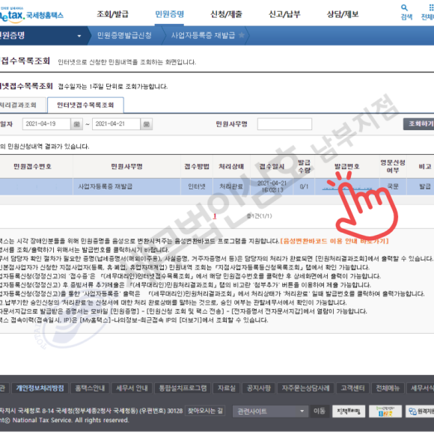The width and height of the screenshot is (434, 434).
Task: Click the 민원사무명 input field
Action: point(284,124)
